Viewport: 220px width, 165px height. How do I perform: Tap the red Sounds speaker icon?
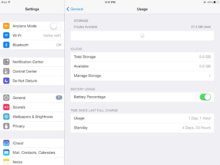coord(6,107)
